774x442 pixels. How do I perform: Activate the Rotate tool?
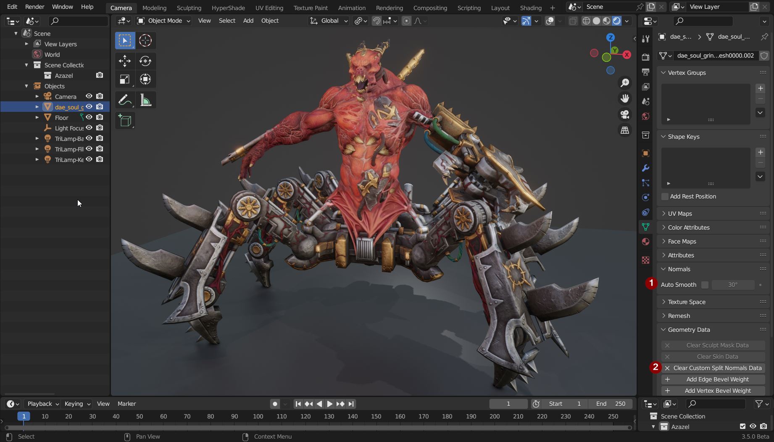(145, 61)
